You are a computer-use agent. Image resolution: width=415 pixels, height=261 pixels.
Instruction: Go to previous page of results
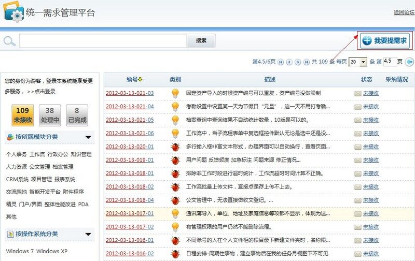click(x=289, y=62)
